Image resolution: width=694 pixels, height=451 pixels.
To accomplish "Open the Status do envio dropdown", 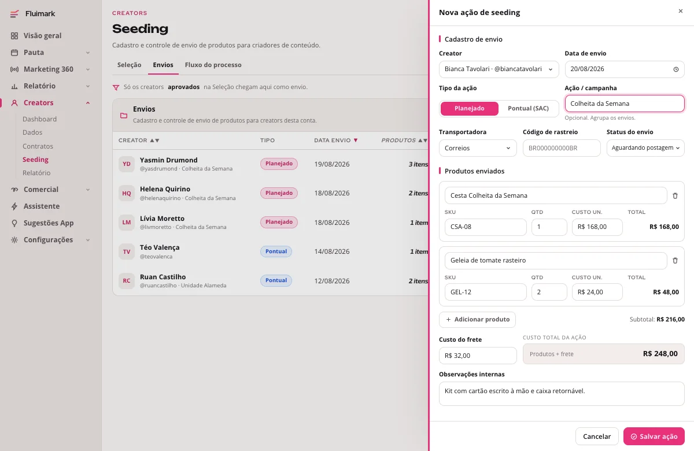I will [645, 148].
